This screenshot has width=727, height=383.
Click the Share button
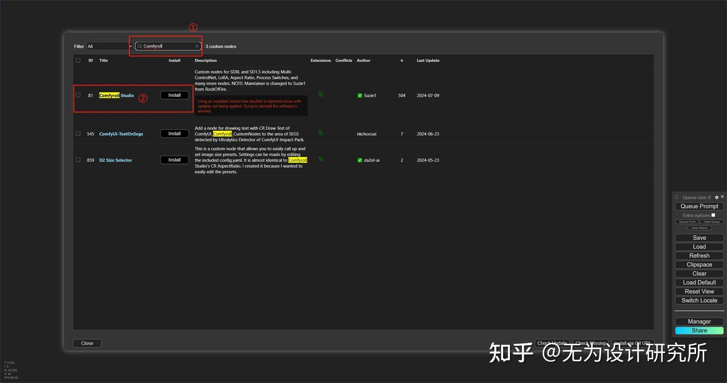coord(699,330)
